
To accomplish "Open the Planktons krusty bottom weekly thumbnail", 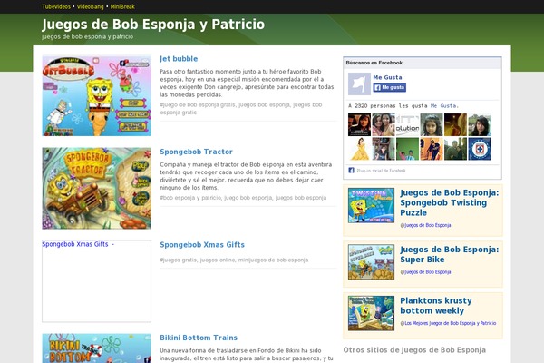I will coord(371,313).
